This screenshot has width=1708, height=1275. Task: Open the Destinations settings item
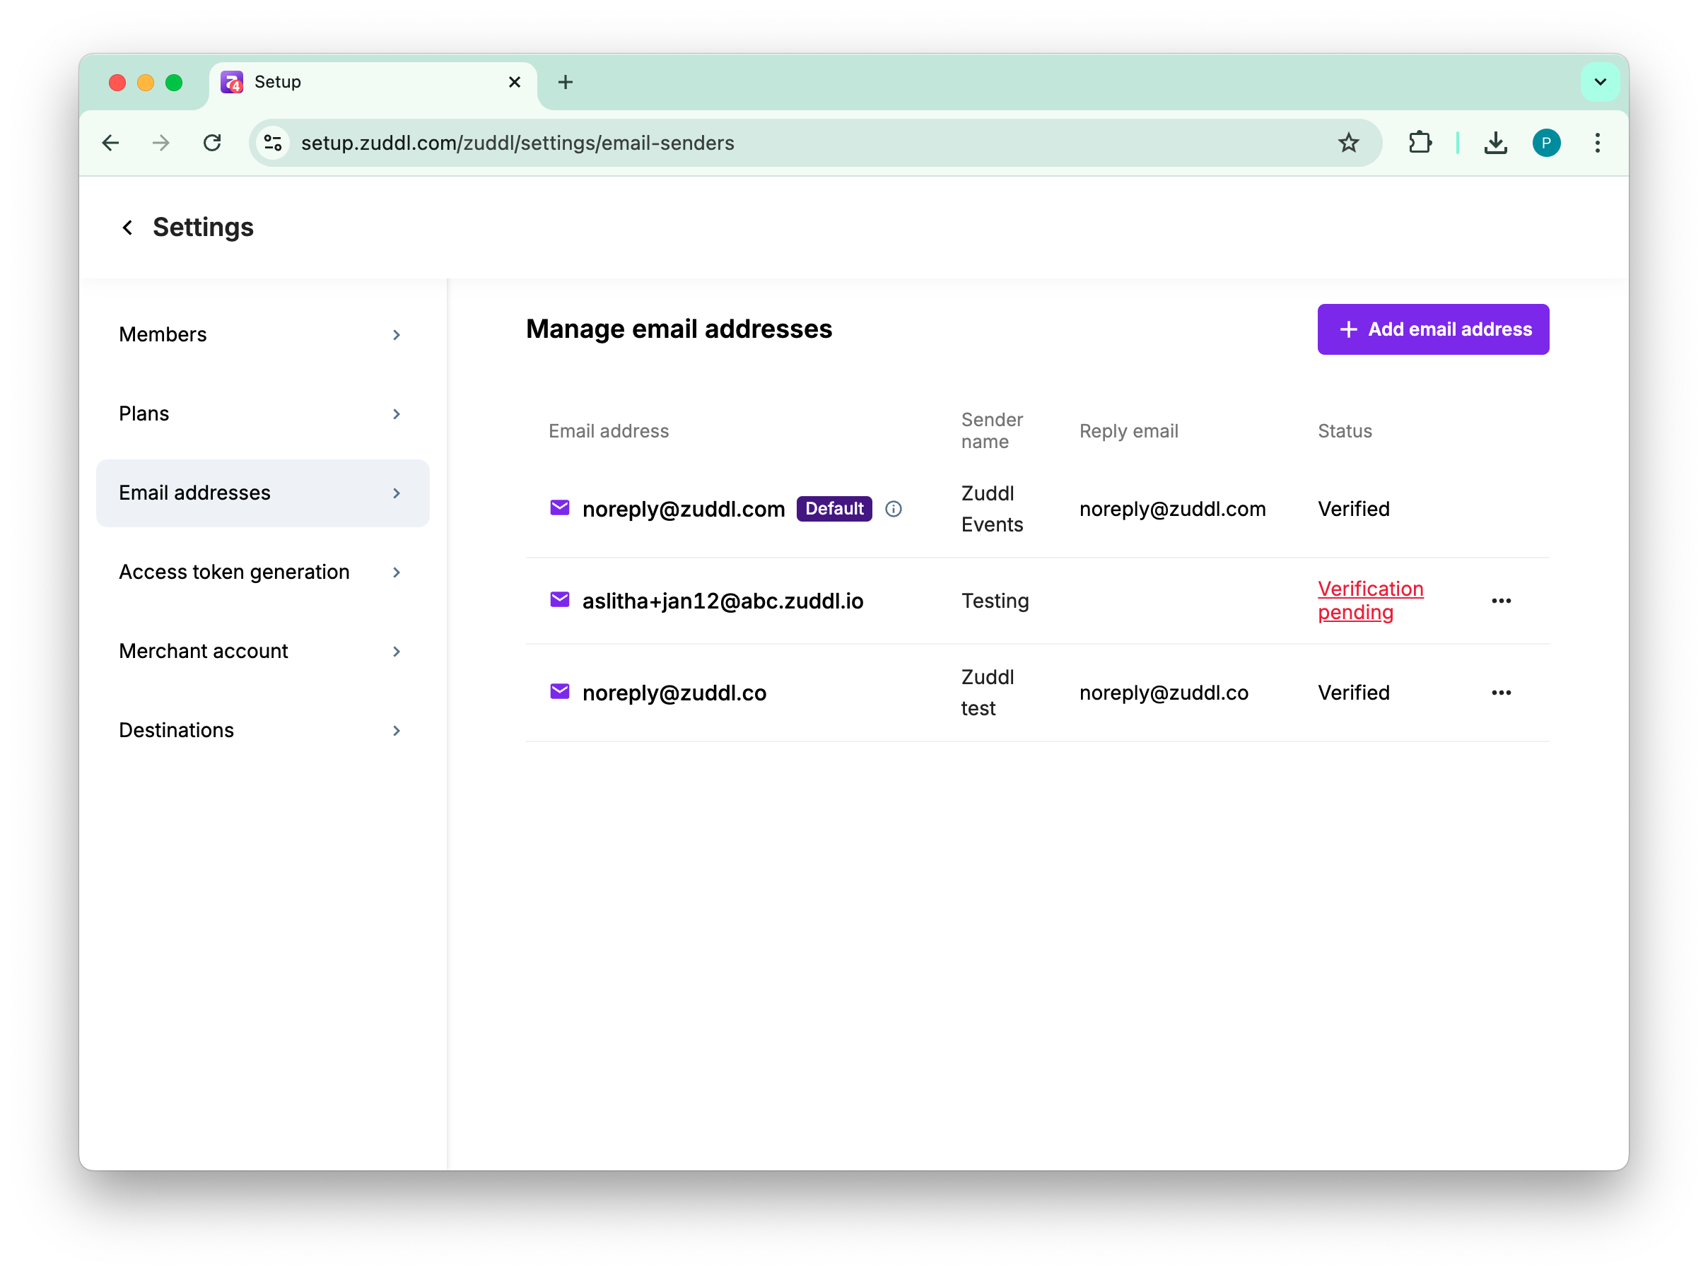click(262, 730)
